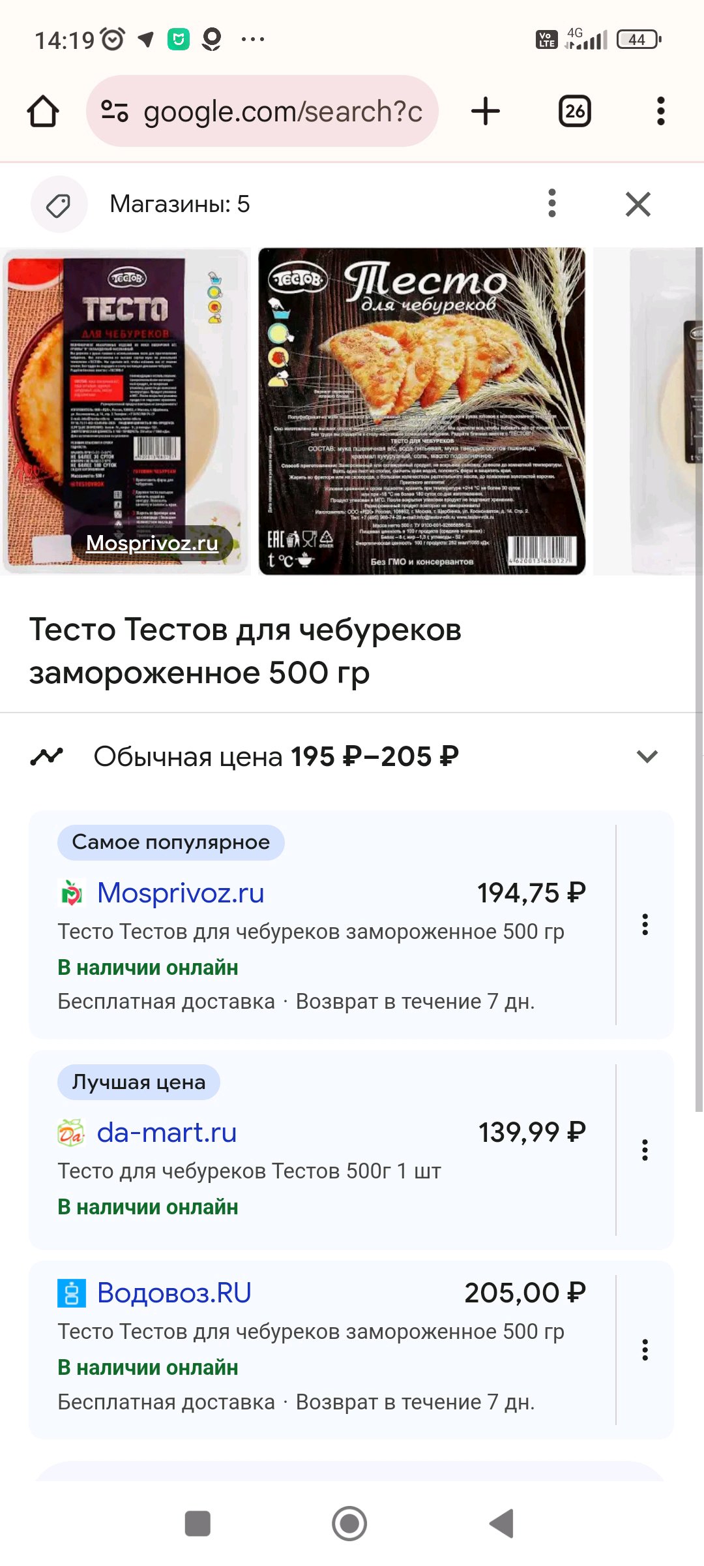Close the Магазины: 5 panel
This screenshot has height=1566, width=704.
pyautogui.click(x=638, y=204)
